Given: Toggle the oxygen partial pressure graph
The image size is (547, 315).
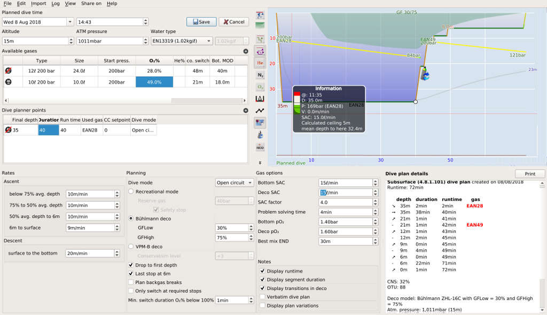Looking at the screenshot, I should click(260, 87).
